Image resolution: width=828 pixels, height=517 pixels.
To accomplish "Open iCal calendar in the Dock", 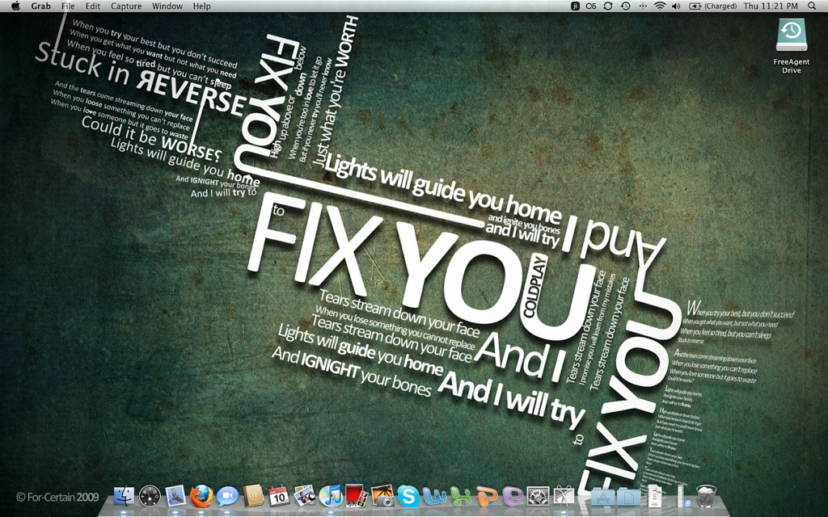I will pos(279,497).
